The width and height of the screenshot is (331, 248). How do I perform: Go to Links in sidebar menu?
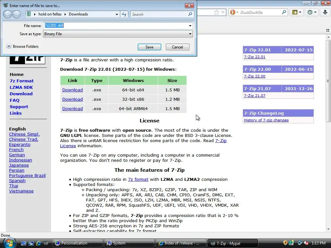(16, 113)
